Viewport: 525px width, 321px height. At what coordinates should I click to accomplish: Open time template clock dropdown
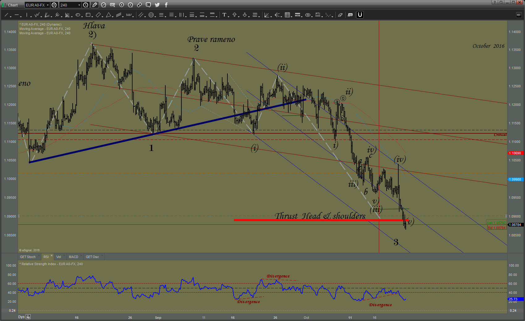(86, 5)
